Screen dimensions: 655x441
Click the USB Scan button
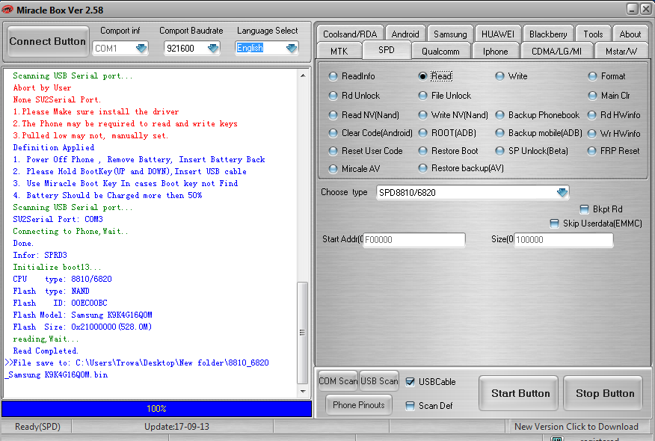379,381
